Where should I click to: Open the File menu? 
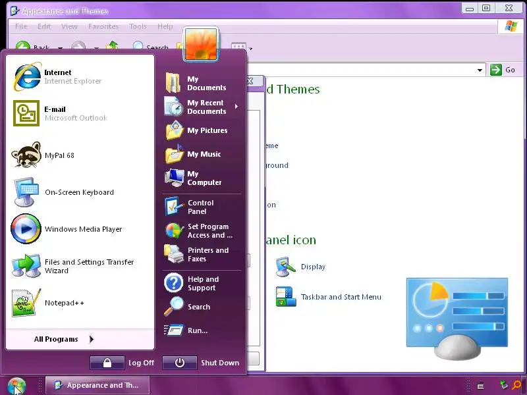[21, 26]
